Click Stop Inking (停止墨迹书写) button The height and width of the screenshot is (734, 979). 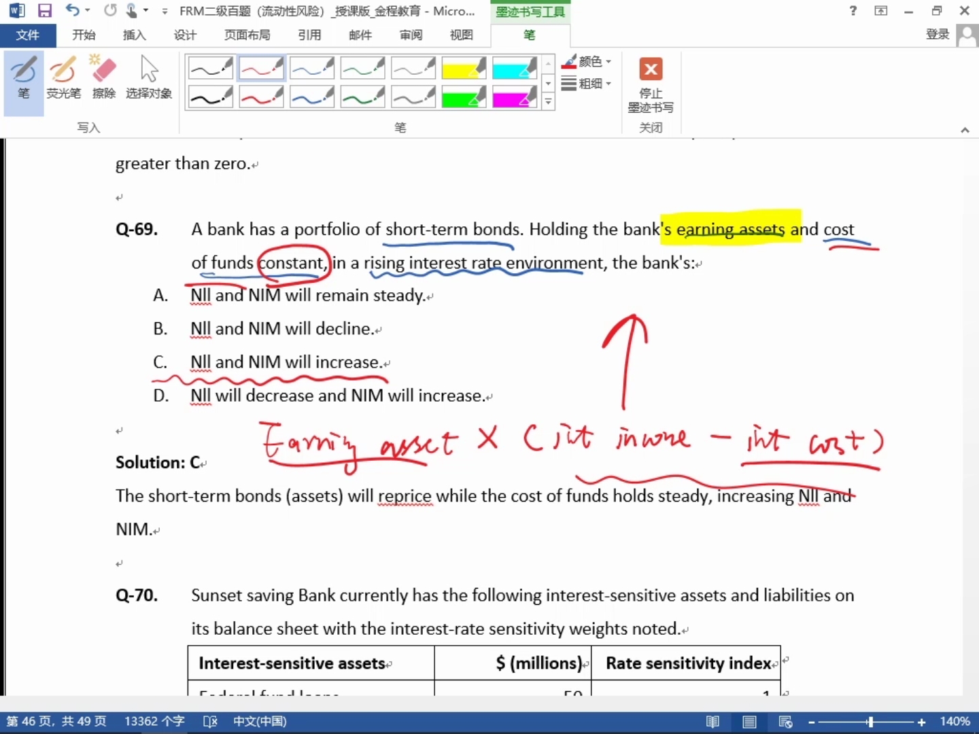pos(651,86)
